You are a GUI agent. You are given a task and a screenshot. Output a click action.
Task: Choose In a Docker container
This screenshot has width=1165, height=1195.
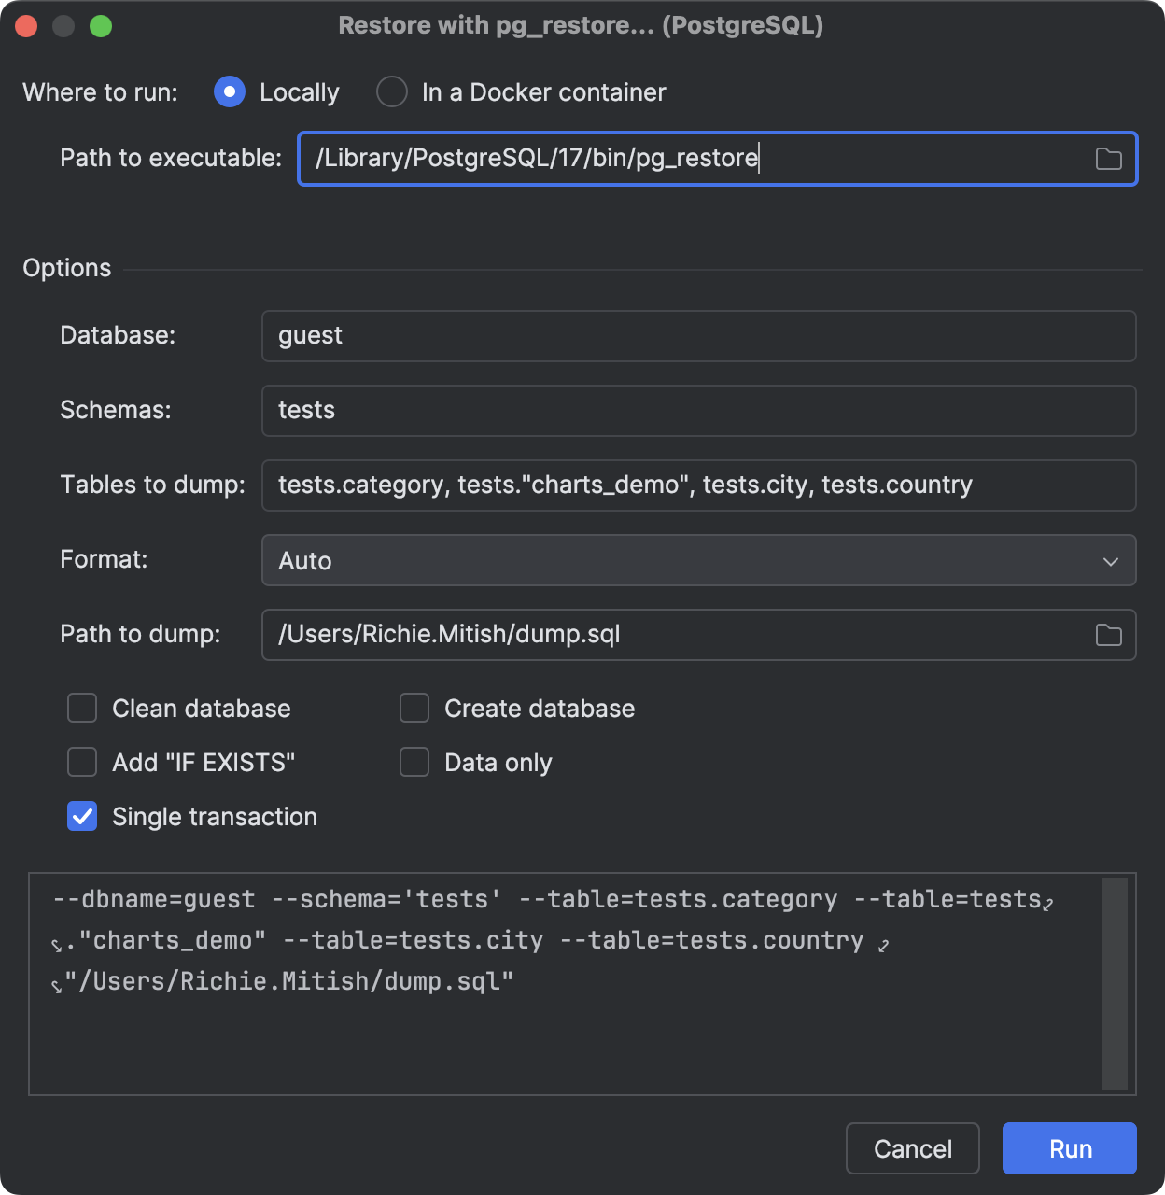392,91
